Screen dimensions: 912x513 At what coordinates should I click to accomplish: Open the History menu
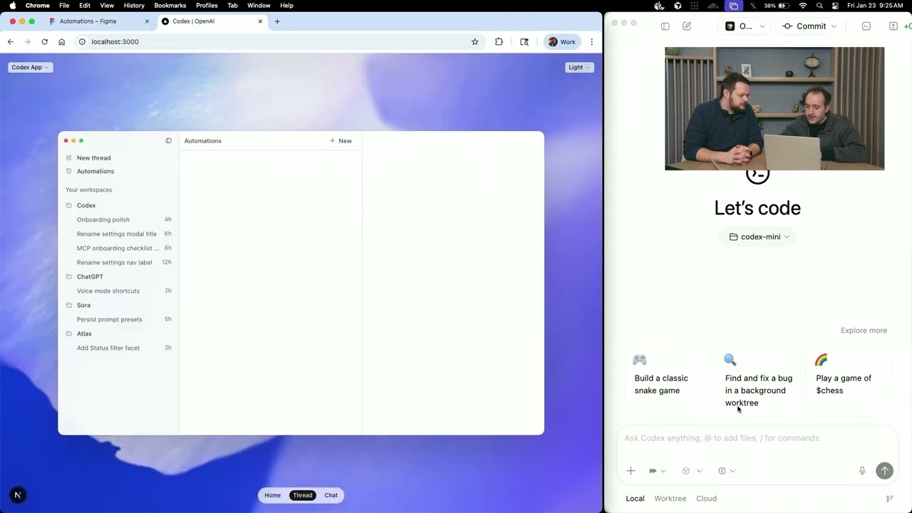[x=134, y=6]
